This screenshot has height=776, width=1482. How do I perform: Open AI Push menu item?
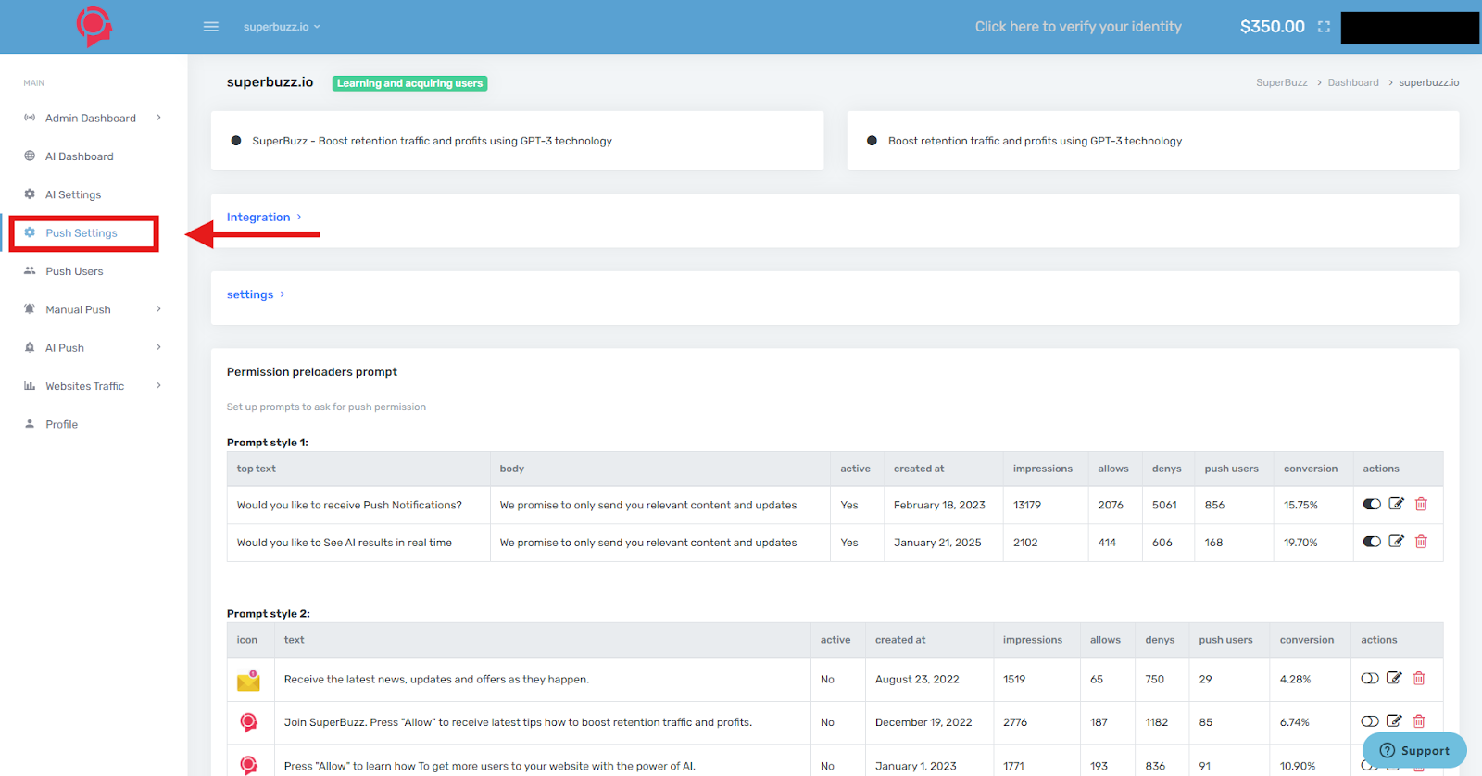65,348
